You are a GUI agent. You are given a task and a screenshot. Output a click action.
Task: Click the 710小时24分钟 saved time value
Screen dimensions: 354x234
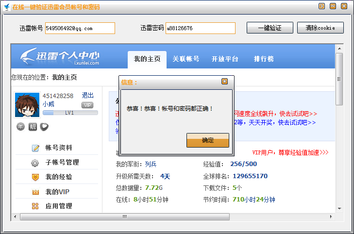pyautogui.click(x=254, y=200)
